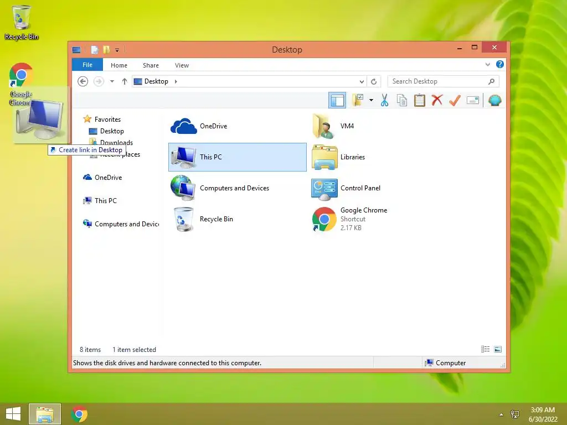Select This PC in the navigation pane
567x425 pixels.
pyautogui.click(x=100, y=200)
